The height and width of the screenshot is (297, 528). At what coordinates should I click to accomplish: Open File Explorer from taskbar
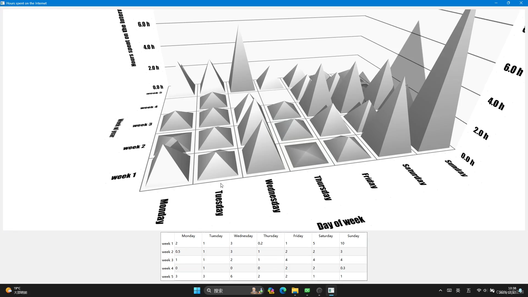tap(295, 291)
